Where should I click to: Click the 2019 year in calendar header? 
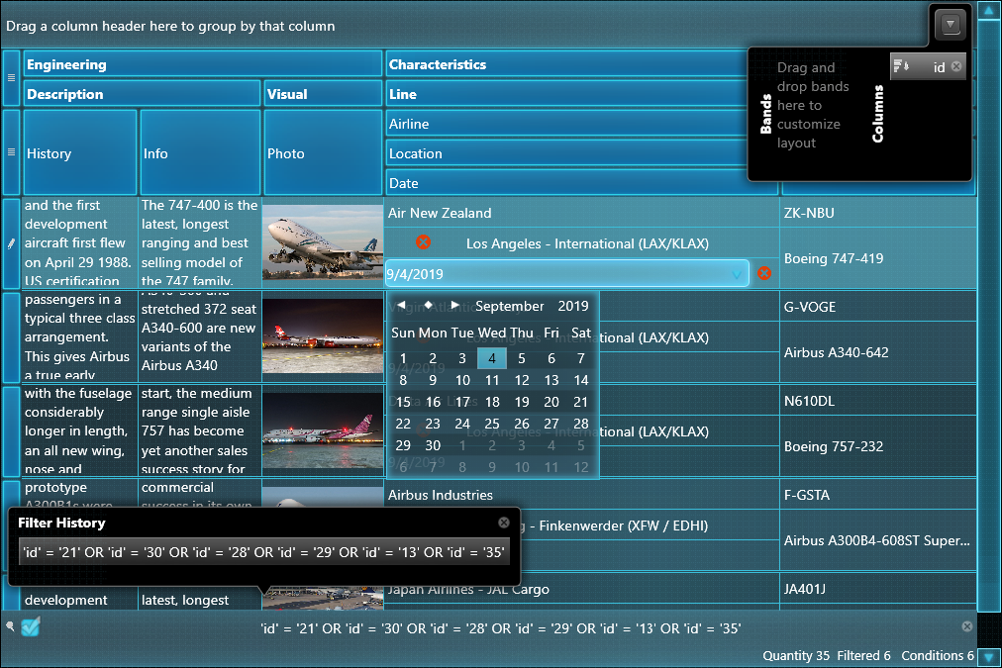coord(573,306)
